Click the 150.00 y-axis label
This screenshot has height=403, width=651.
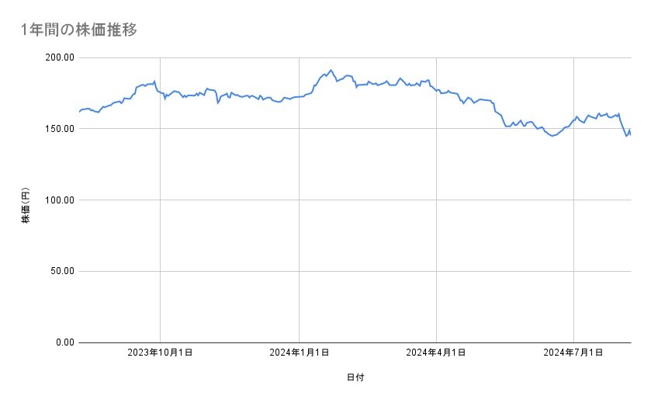point(58,129)
